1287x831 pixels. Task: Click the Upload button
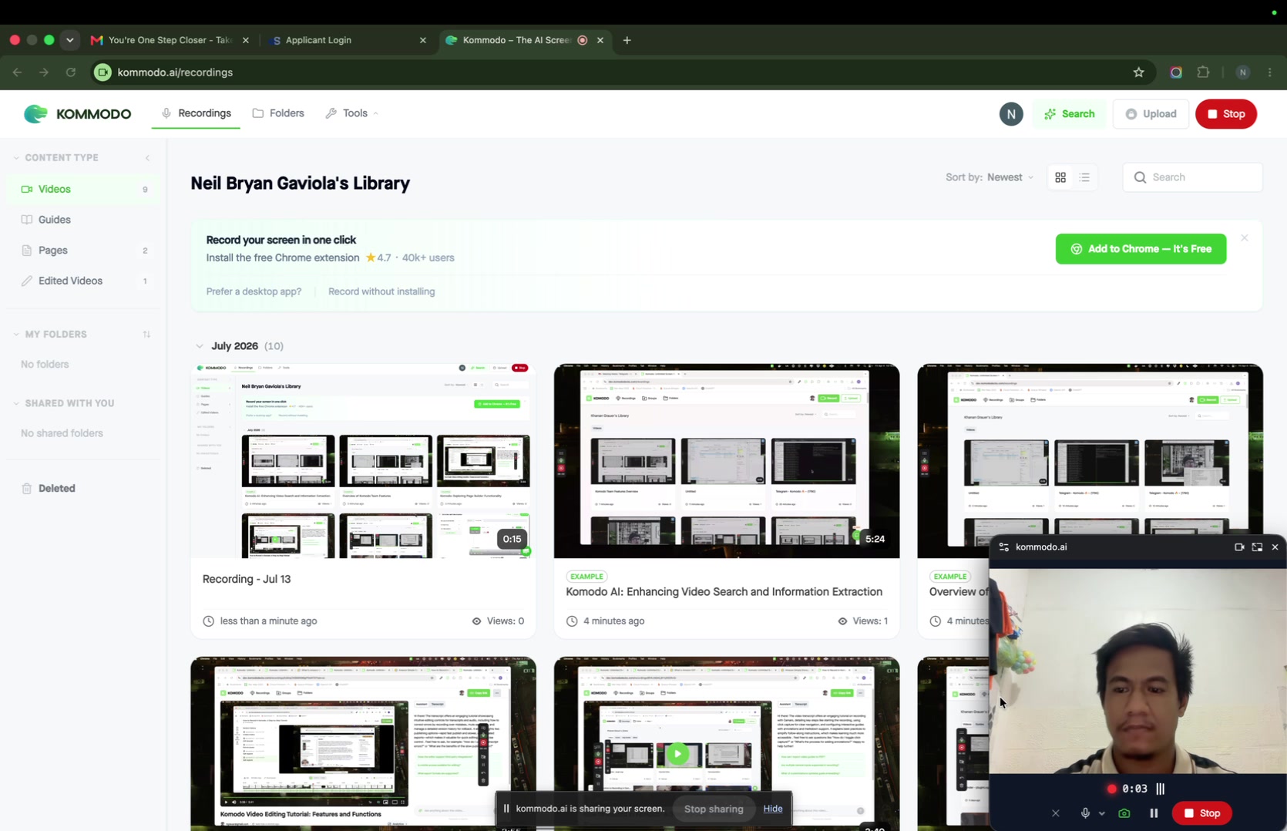click(1151, 114)
